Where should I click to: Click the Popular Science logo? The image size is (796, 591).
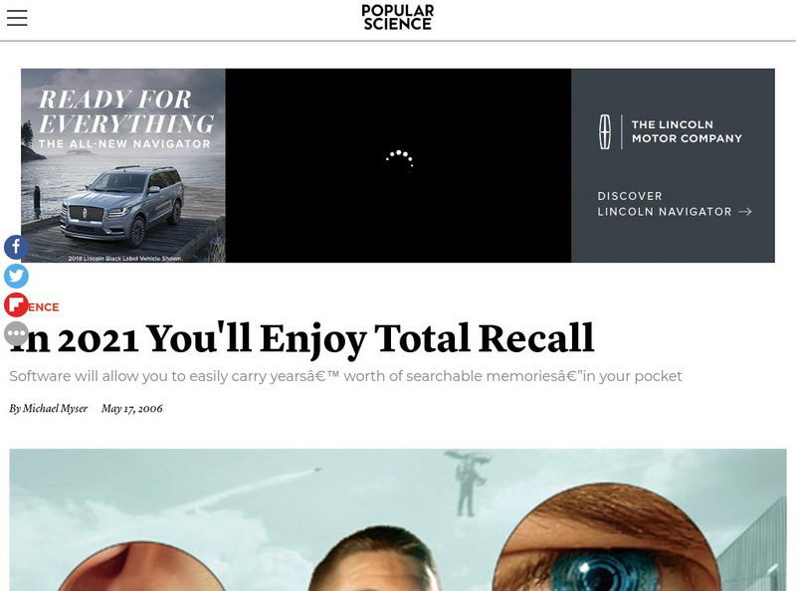(397, 18)
